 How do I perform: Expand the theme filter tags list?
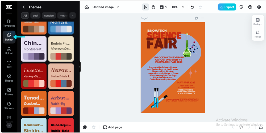(72, 16)
